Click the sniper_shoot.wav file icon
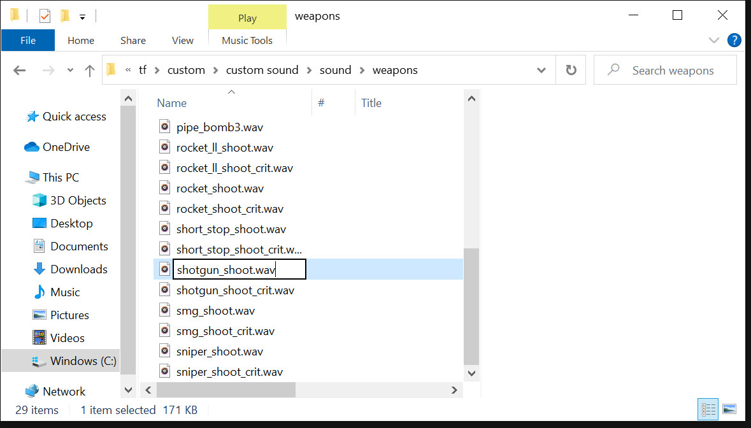 pyautogui.click(x=164, y=351)
